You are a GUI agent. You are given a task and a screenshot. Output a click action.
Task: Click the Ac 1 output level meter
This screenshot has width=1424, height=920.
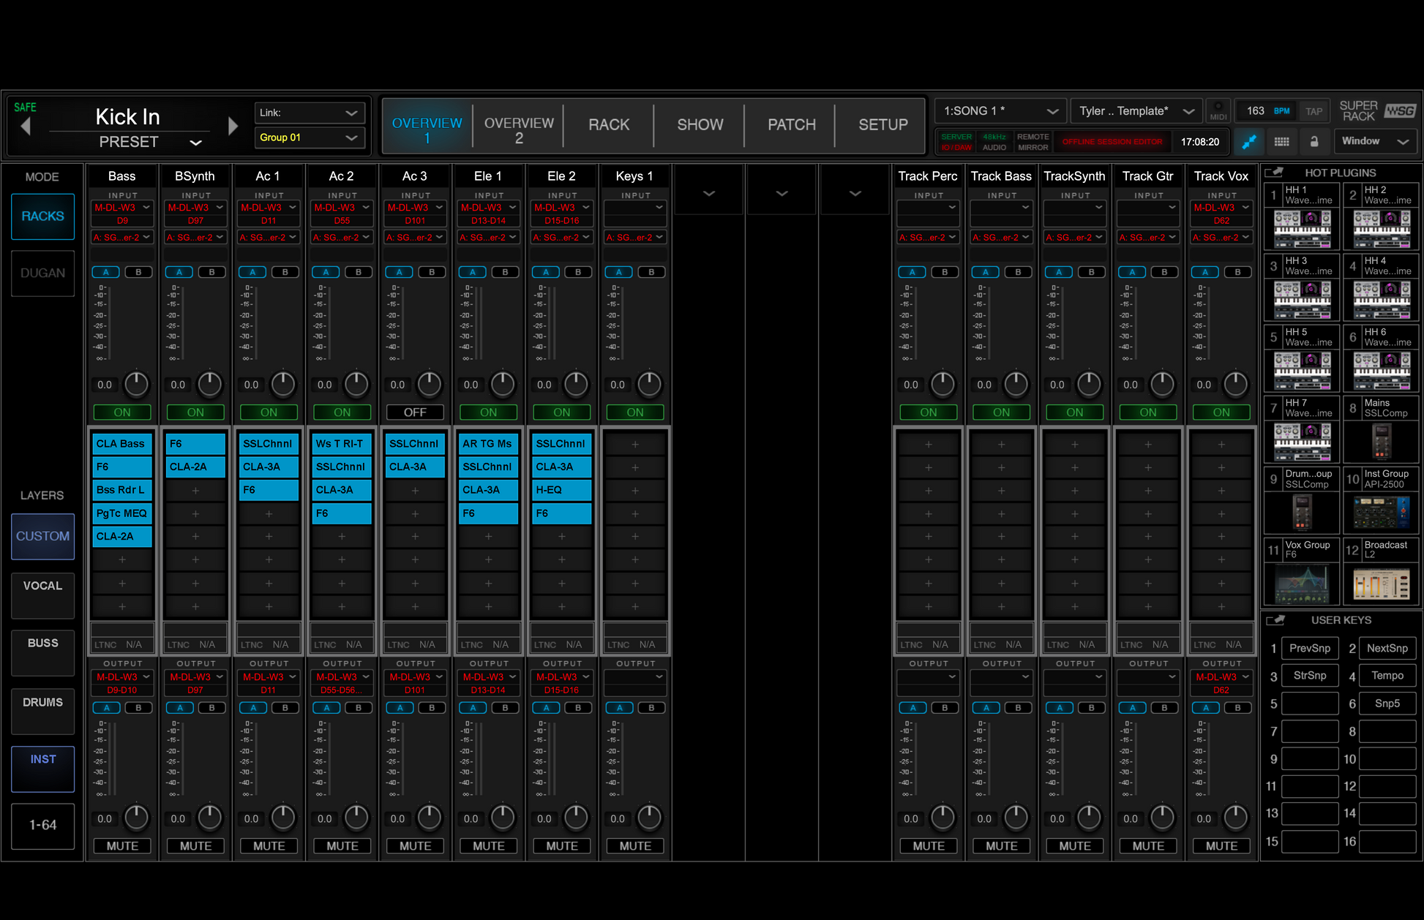[257, 758]
